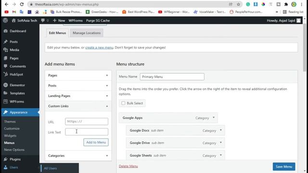The width and height of the screenshot is (308, 173).
Task: Open Widgets submenu item
Action: [10, 136]
